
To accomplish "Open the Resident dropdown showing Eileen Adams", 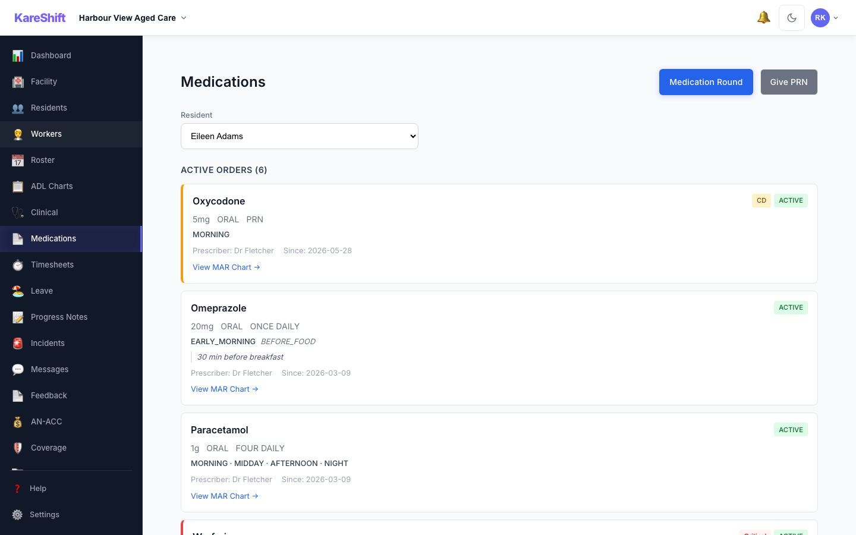I will pos(300,136).
